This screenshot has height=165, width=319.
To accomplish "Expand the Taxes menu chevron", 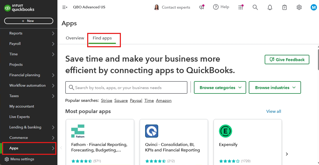I will [53, 96].
